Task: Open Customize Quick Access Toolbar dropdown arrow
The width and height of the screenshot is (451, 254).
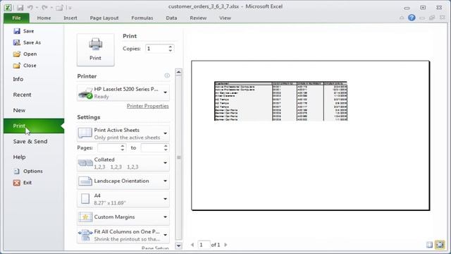Action: click(x=70, y=8)
